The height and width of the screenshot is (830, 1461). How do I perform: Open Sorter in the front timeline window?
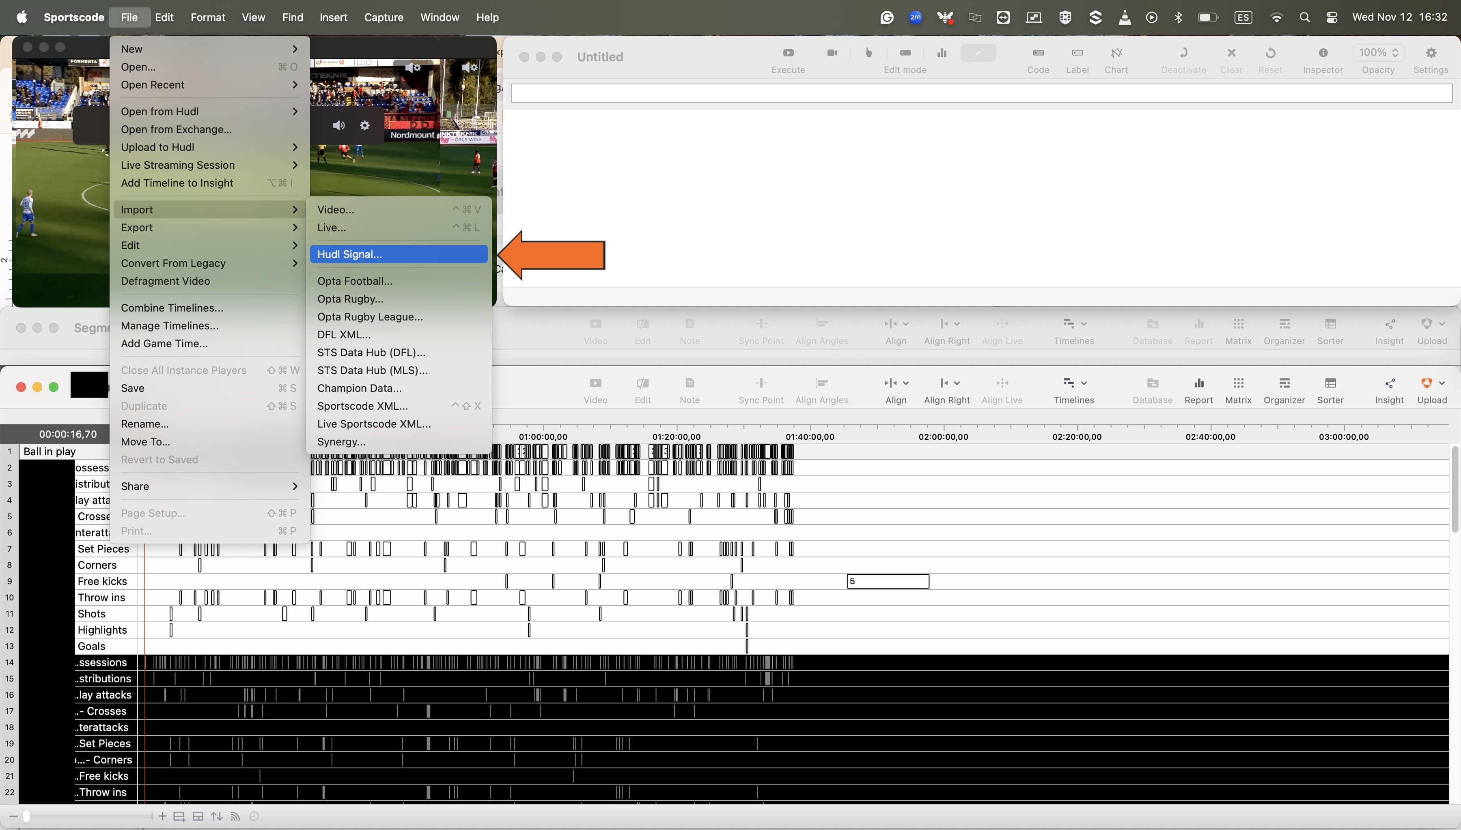[x=1330, y=391]
